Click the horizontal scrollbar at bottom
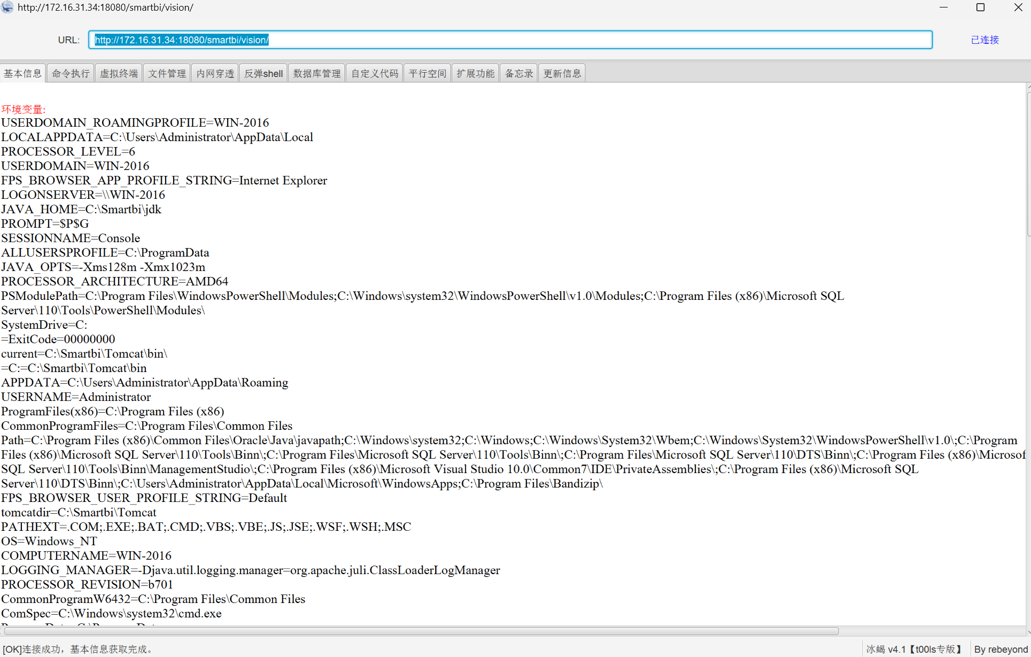 point(421,631)
